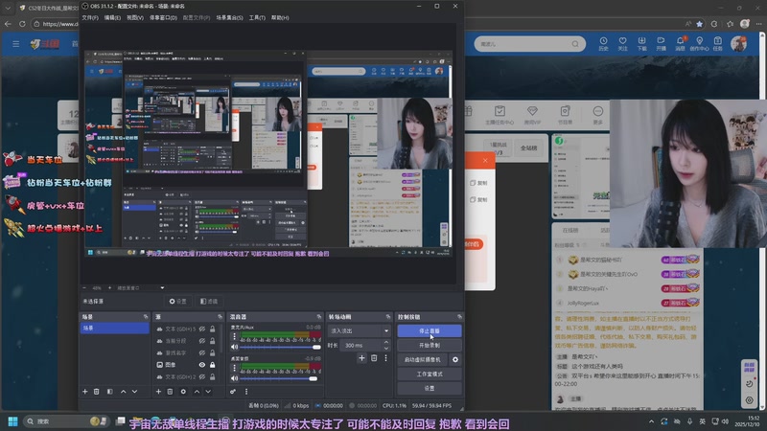Screen dimensions: 767x431
Task: Open 创作中心 icon in Douyu header
Action: [700, 44]
